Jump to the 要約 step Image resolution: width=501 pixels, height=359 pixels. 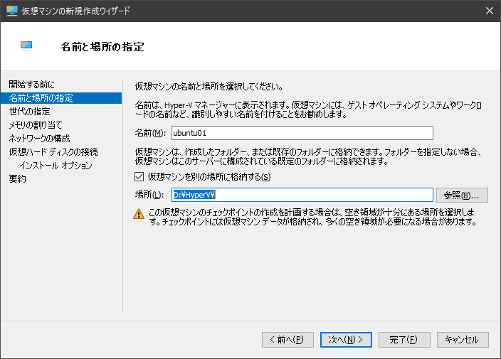(x=17, y=178)
